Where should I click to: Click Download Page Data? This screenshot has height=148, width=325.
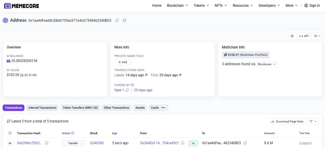287,122
